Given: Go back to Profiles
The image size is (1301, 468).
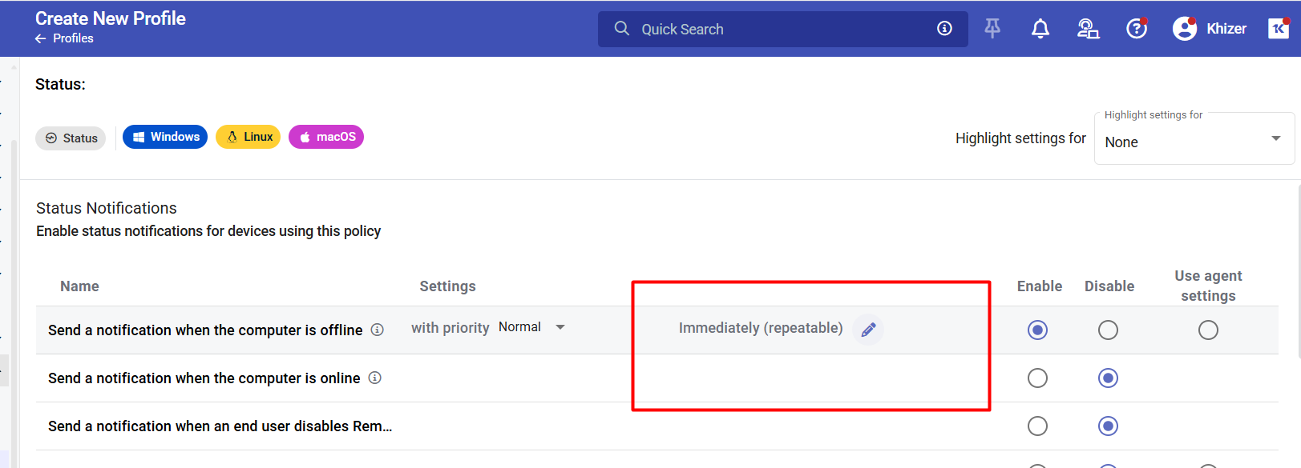Looking at the screenshot, I should click(x=65, y=38).
